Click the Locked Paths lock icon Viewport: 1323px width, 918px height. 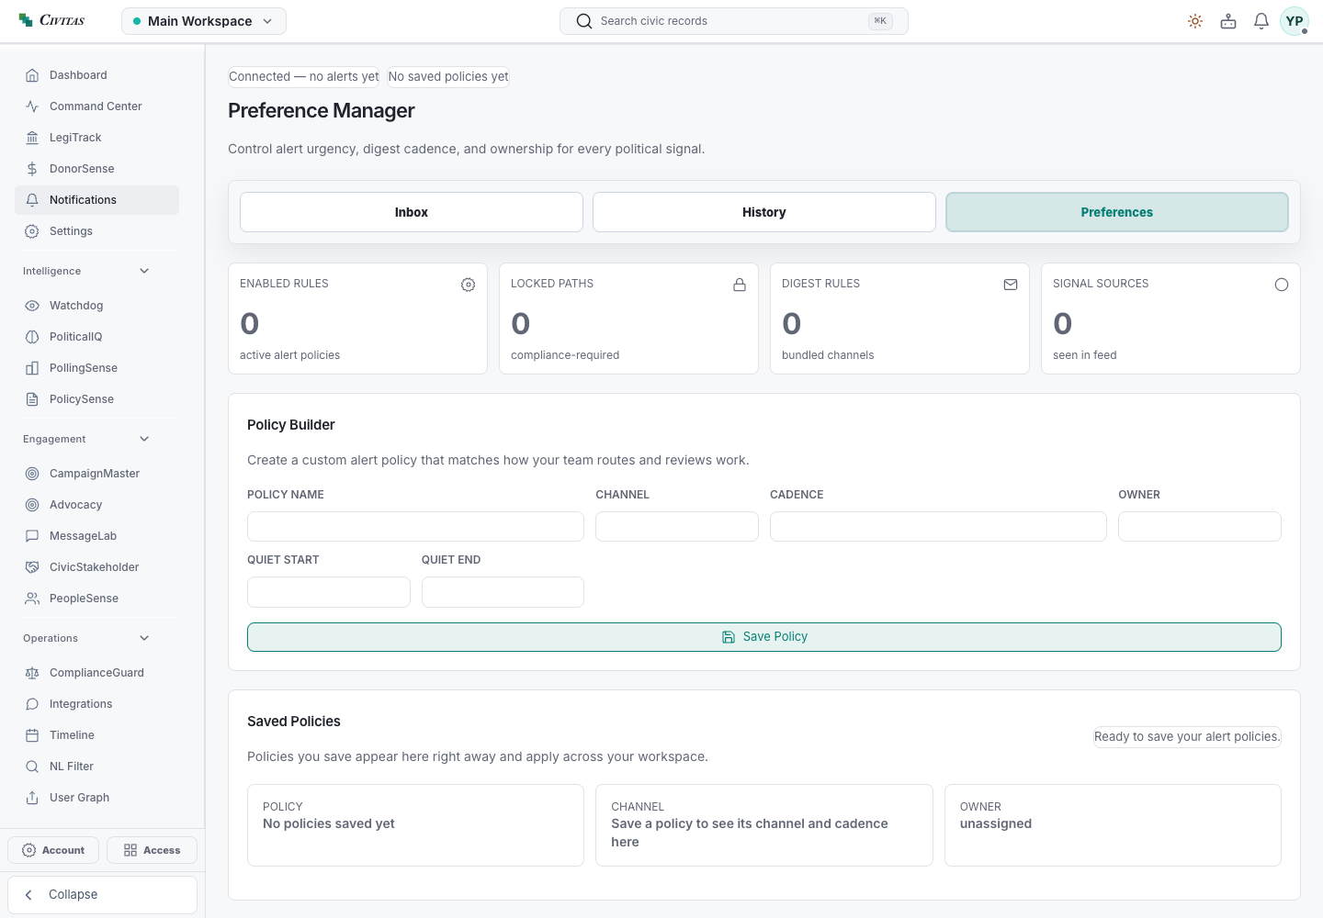click(x=740, y=285)
